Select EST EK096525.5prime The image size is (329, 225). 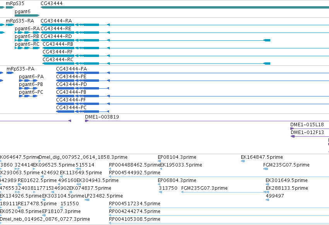(x=54, y=165)
